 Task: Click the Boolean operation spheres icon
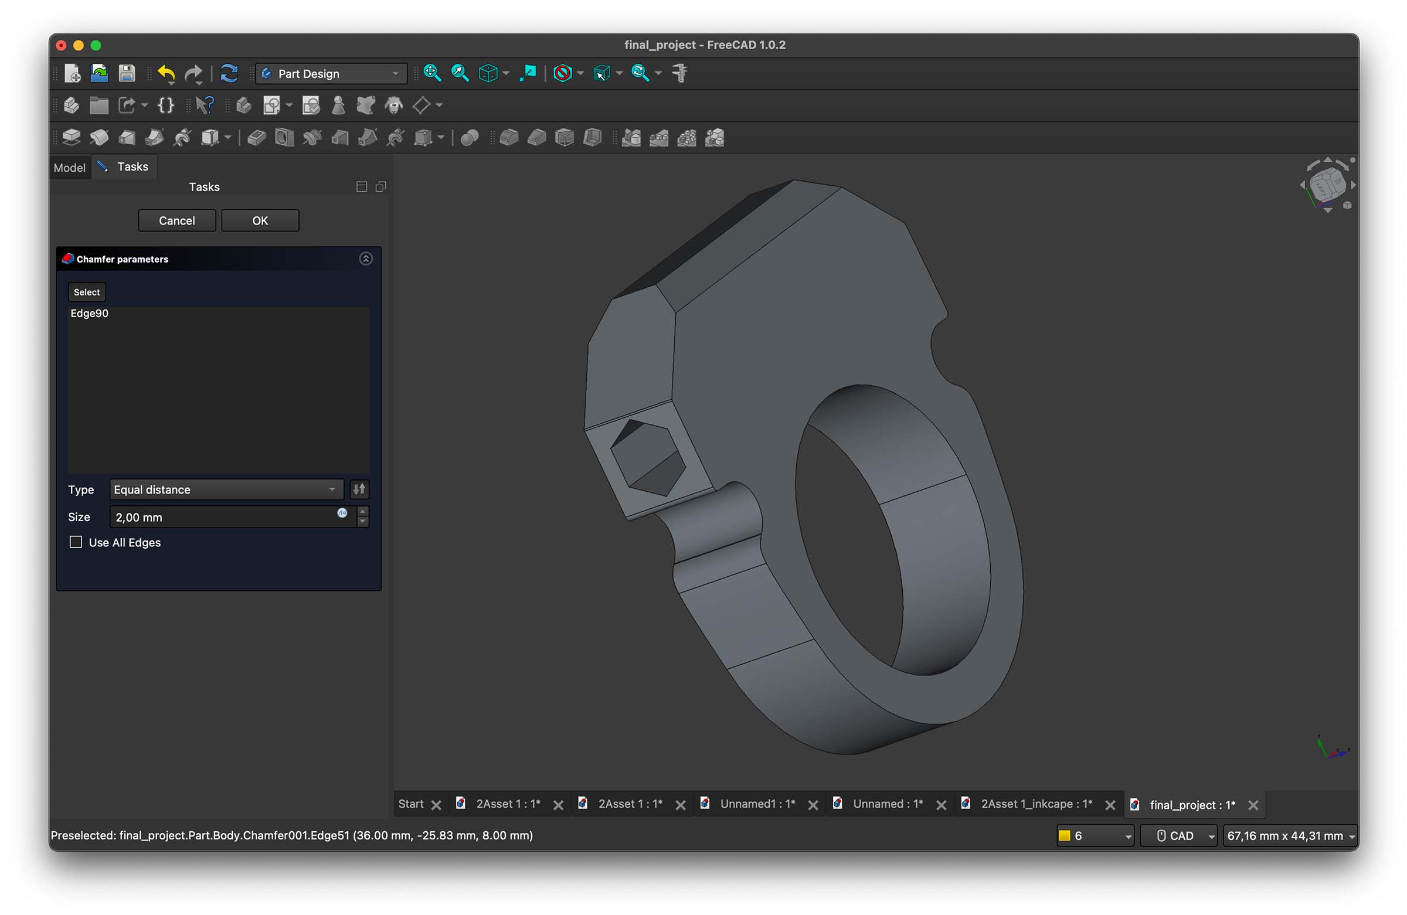[470, 138]
